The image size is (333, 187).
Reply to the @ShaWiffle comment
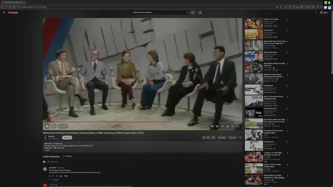click(66, 176)
